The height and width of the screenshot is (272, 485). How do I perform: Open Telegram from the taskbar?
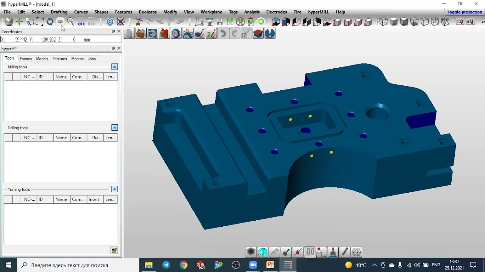[x=166, y=265]
